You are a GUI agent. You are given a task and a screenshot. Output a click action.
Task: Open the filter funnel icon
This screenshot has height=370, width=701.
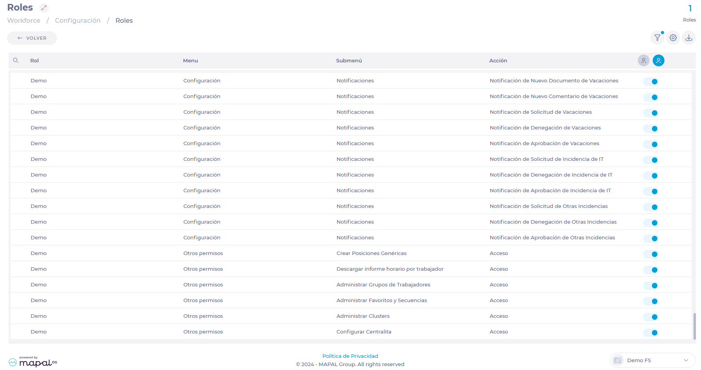[657, 38]
